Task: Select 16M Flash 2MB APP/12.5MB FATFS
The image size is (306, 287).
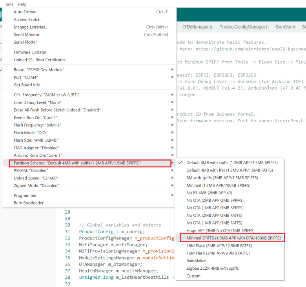Action: pos(229,246)
